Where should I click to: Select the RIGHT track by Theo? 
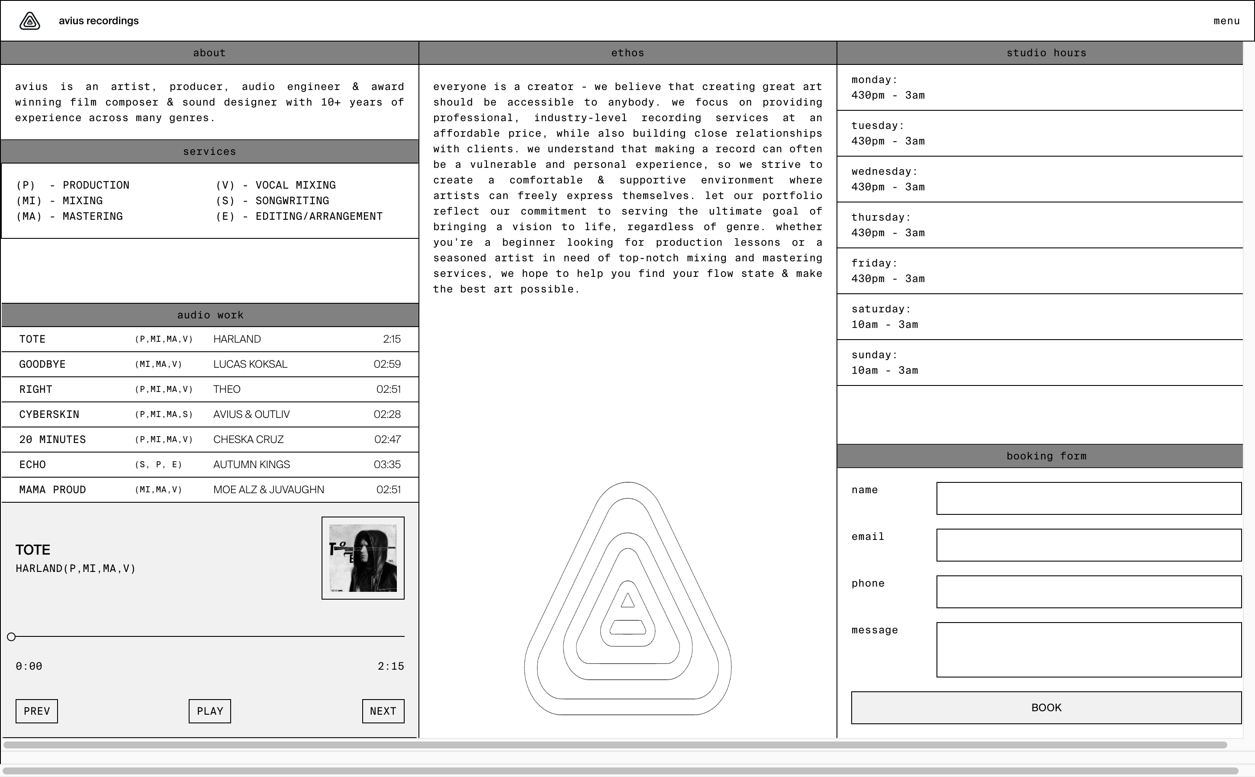pos(210,389)
